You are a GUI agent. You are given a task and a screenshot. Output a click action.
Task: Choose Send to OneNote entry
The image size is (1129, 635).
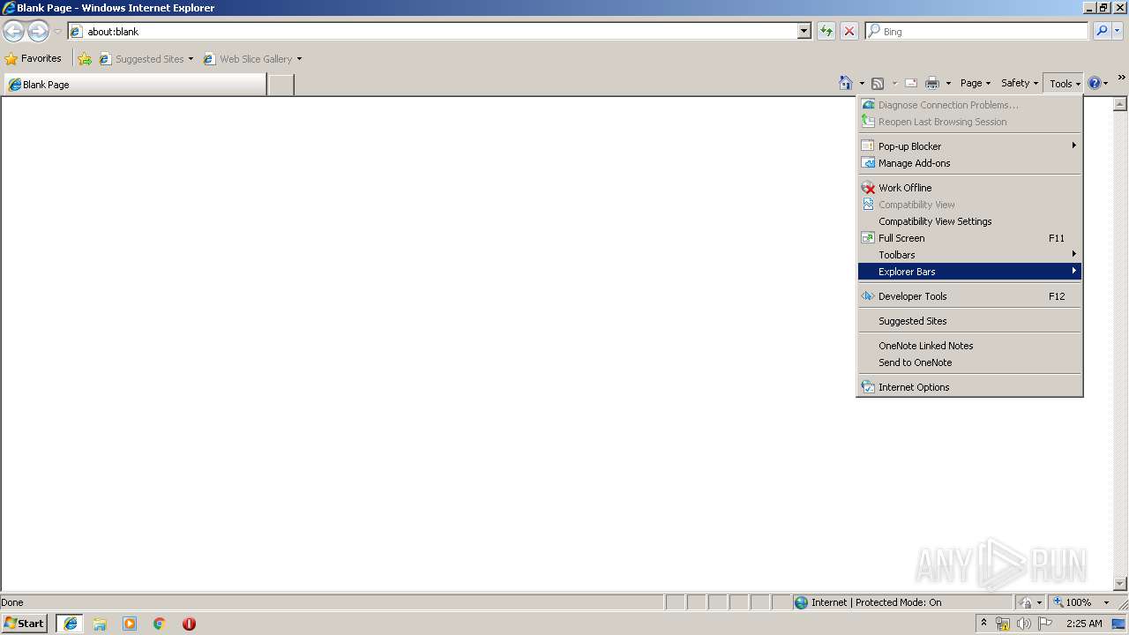coord(969,362)
